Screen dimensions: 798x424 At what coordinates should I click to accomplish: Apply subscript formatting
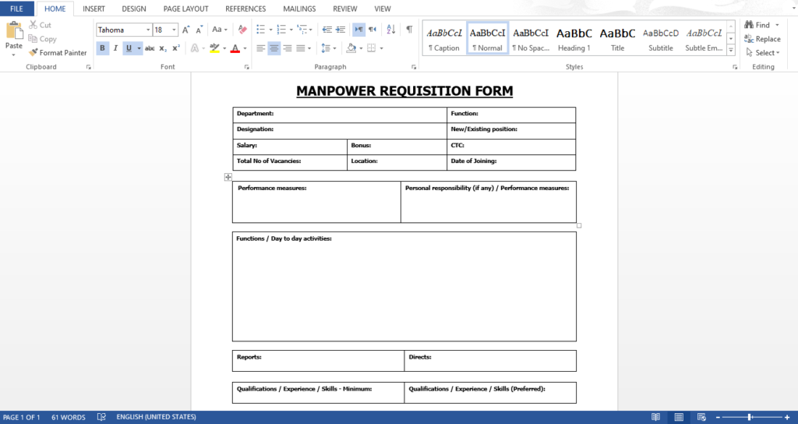click(x=163, y=48)
